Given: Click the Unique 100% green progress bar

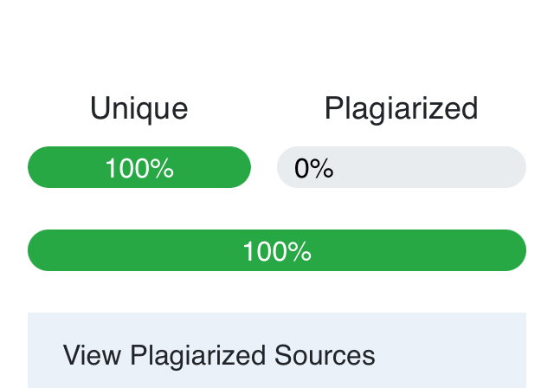Looking at the screenshot, I should pyautogui.click(x=139, y=167).
